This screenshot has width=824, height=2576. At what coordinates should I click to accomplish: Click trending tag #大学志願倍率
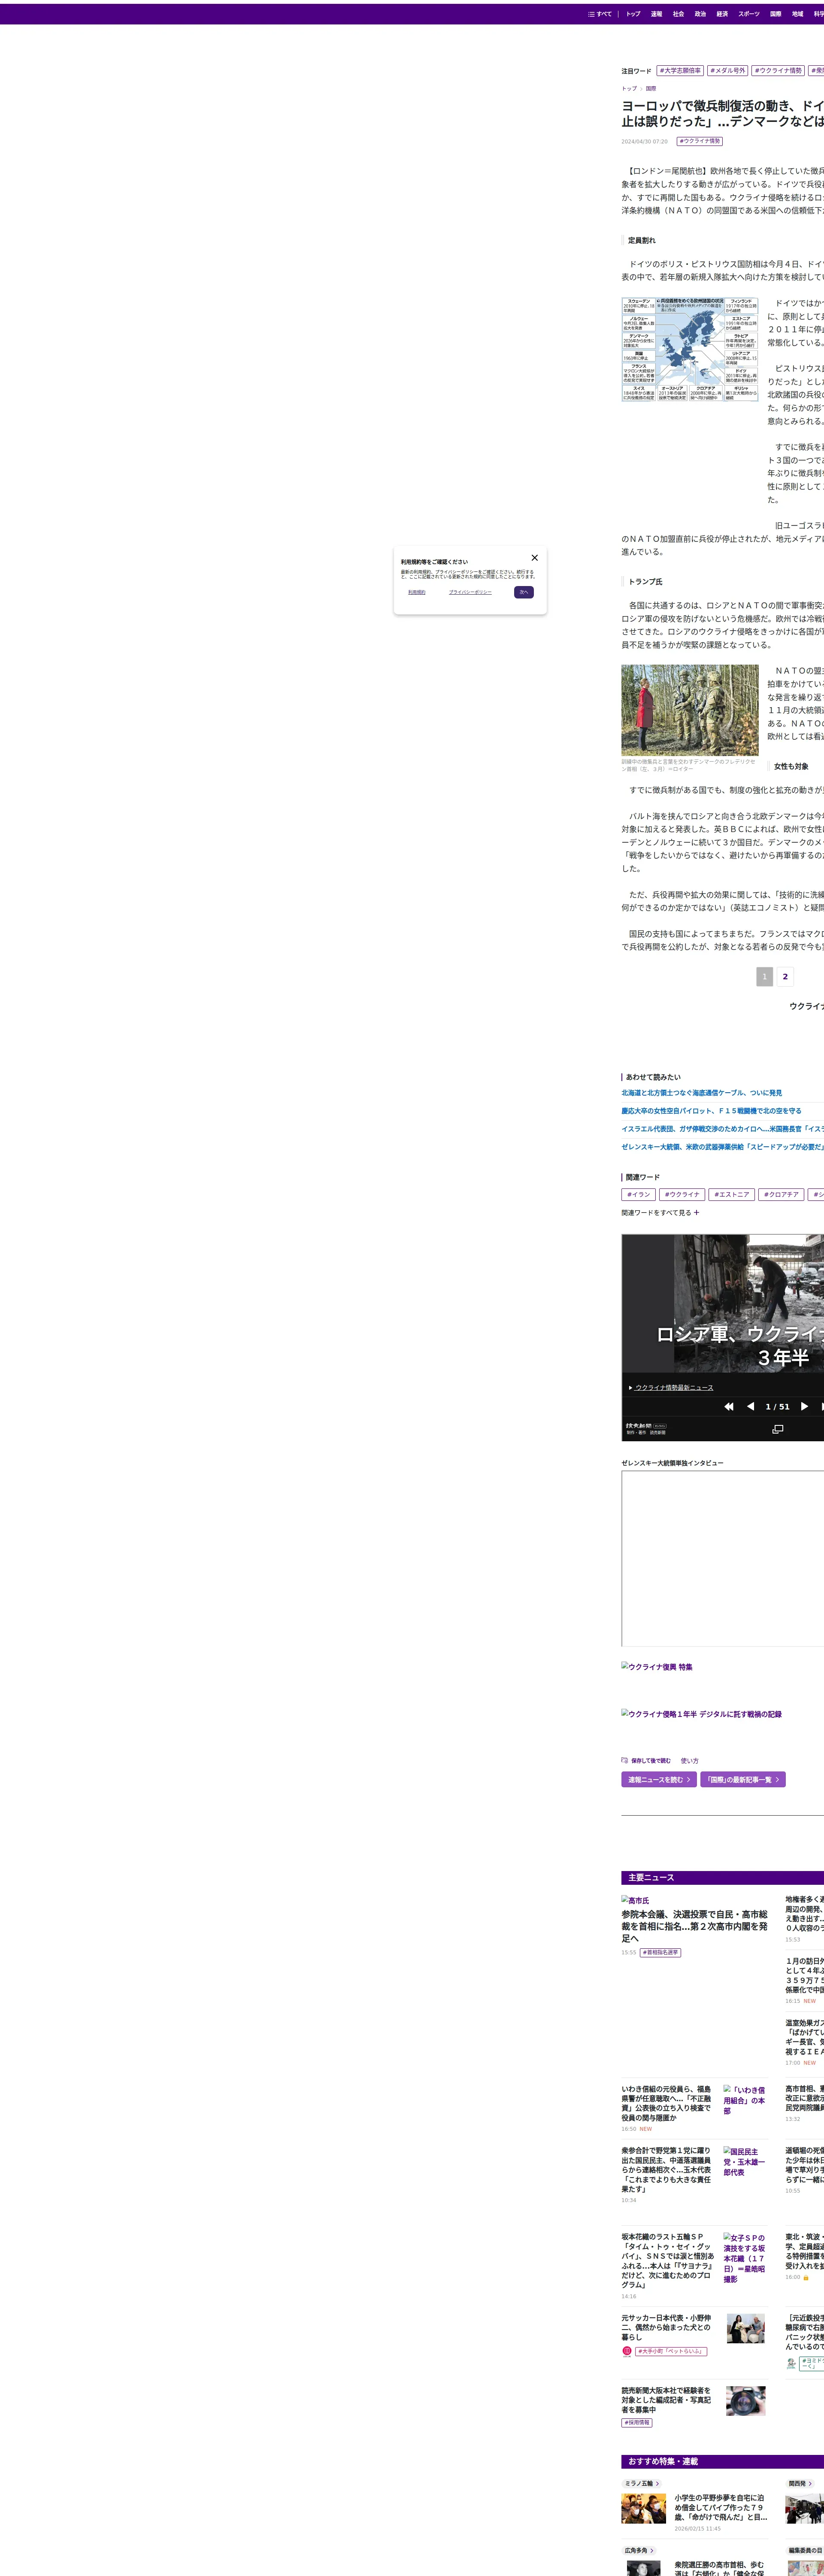point(680,71)
